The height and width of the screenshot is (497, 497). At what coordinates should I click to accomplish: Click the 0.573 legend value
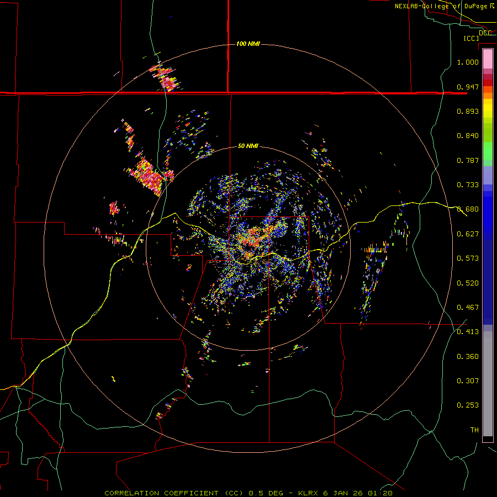tap(468, 258)
